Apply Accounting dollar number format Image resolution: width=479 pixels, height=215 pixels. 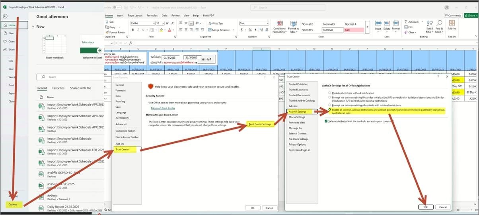[x=241, y=30]
